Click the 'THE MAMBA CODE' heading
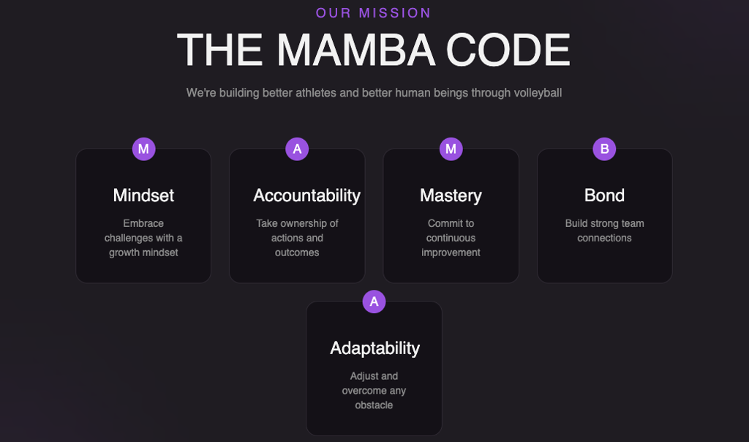The height and width of the screenshot is (442, 749). coord(374,50)
